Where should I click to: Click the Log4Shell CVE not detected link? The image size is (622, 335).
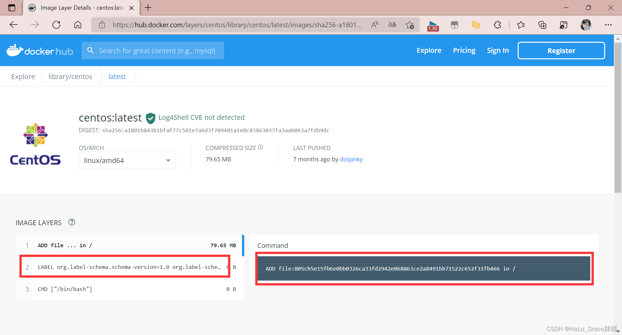click(x=201, y=117)
